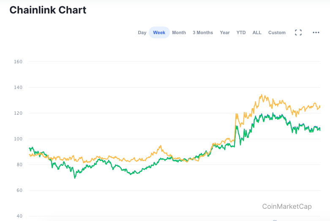Click the CoinMarketCap watermark

[x=287, y=206]
